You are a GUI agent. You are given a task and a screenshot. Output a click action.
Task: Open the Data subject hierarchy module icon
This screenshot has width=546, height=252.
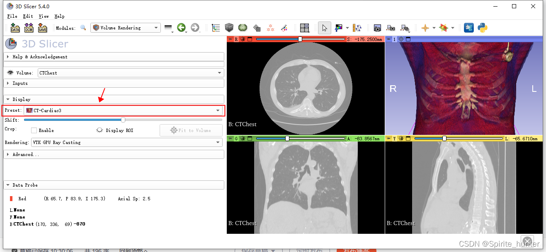(216, 28)
